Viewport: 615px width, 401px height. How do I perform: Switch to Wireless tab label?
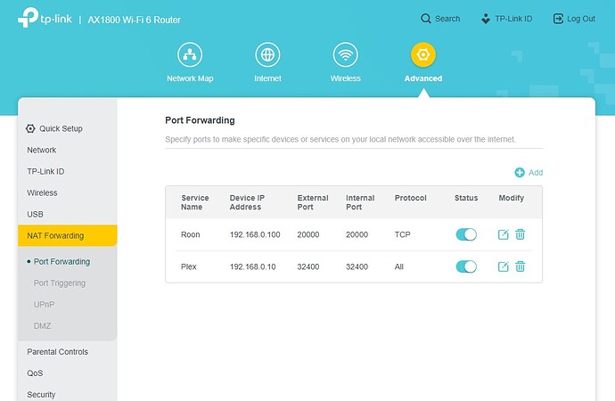click(x=345, y=78)
